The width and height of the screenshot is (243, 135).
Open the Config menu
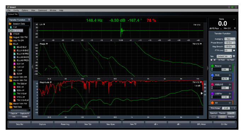pyautogui.click(x=16, y=10)
